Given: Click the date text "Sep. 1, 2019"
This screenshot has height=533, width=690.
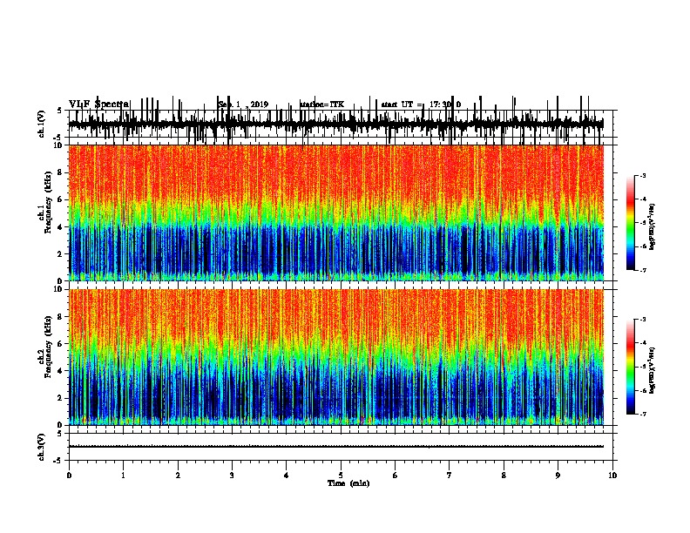Looking at the screenshot, I should pyautogui.click(x=243, y=105).
